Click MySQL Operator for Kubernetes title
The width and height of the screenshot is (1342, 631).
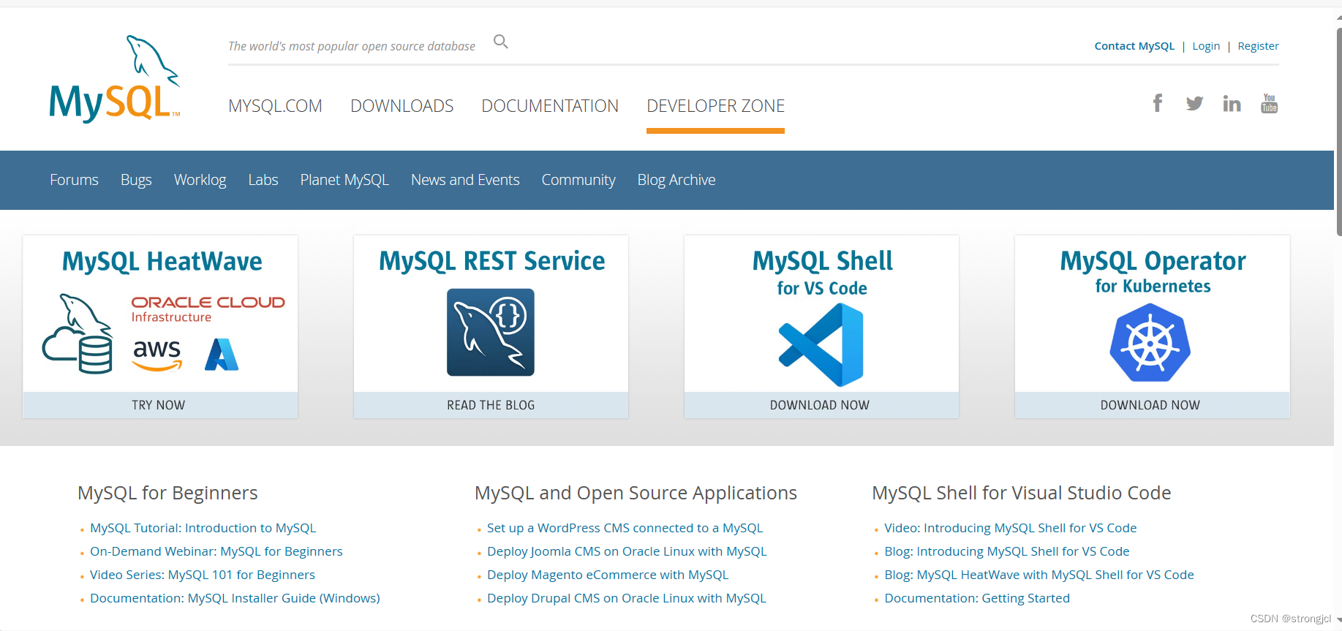(1153, 271)
